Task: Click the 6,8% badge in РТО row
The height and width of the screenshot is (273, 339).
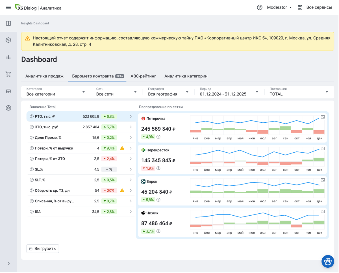Action: [109, 116]
